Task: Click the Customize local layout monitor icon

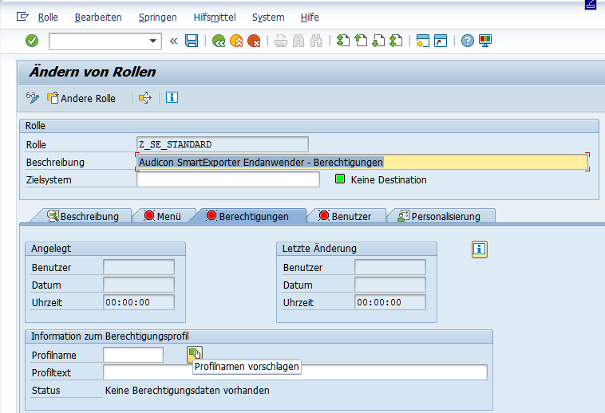Action: coord(485,41)
